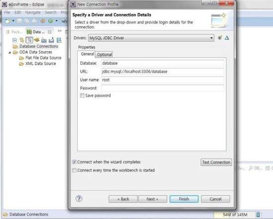The width and height of the screenshot is (273, 219).
Task: Select XML Data Source in the tree
Action: coord(41,64)
